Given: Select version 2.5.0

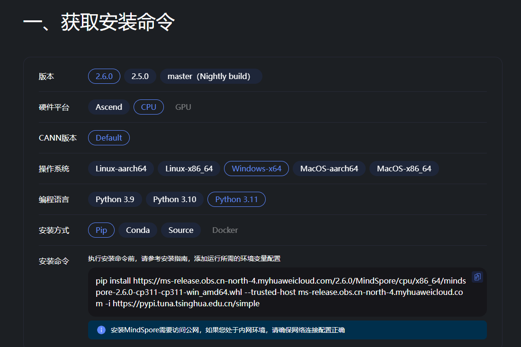Looking at the screenshot, I should [140, 76].
